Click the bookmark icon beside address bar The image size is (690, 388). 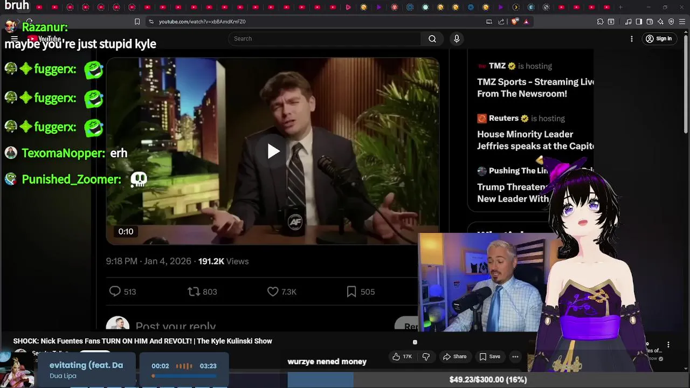click(137, 22)
